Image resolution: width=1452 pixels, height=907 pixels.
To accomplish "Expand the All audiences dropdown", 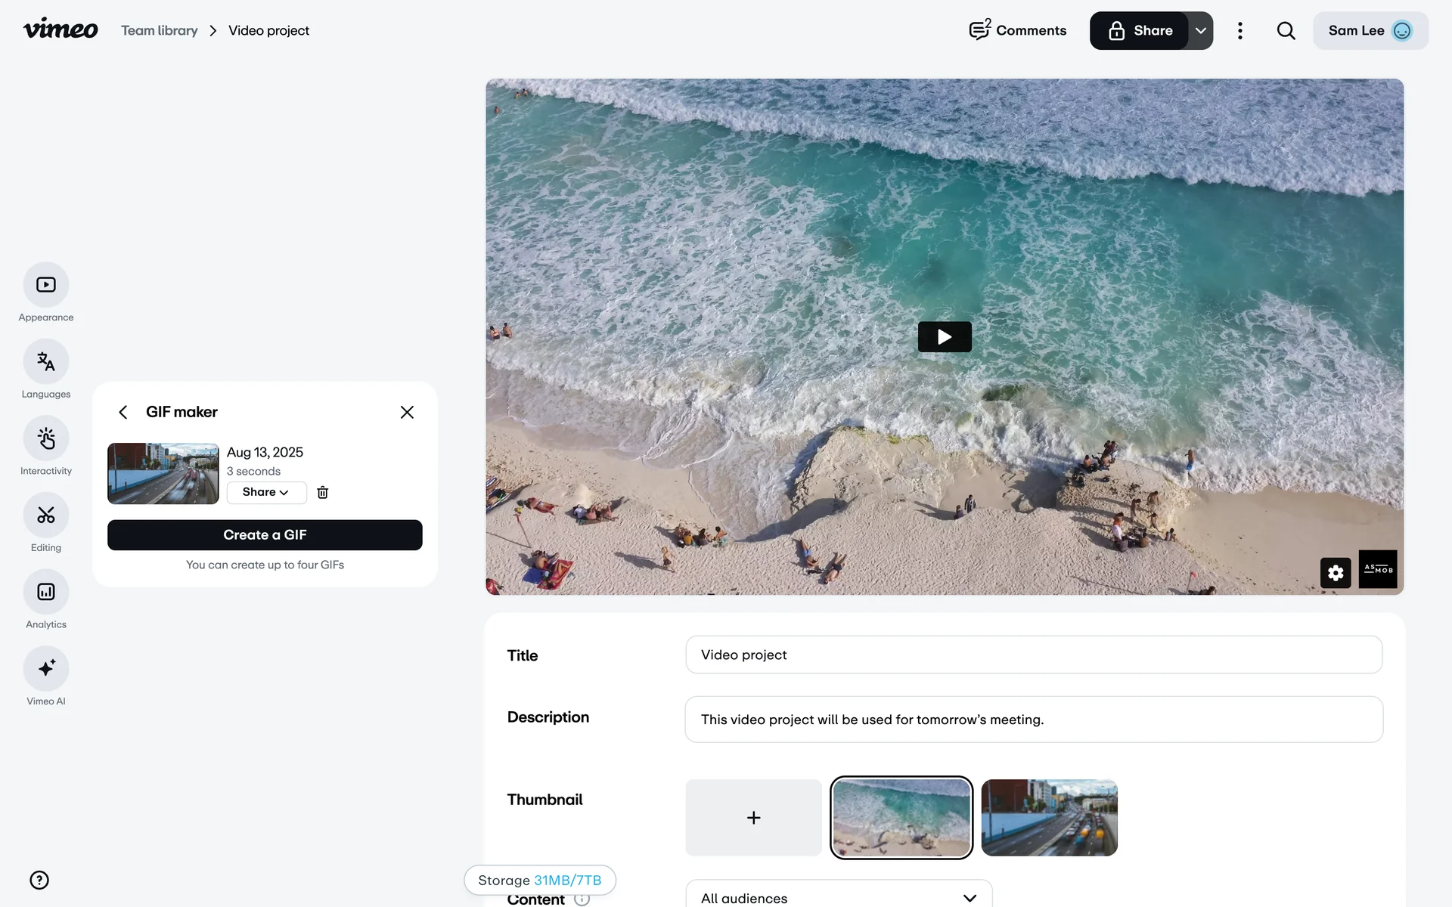I will pyautogui.click(x=838, y=897).
